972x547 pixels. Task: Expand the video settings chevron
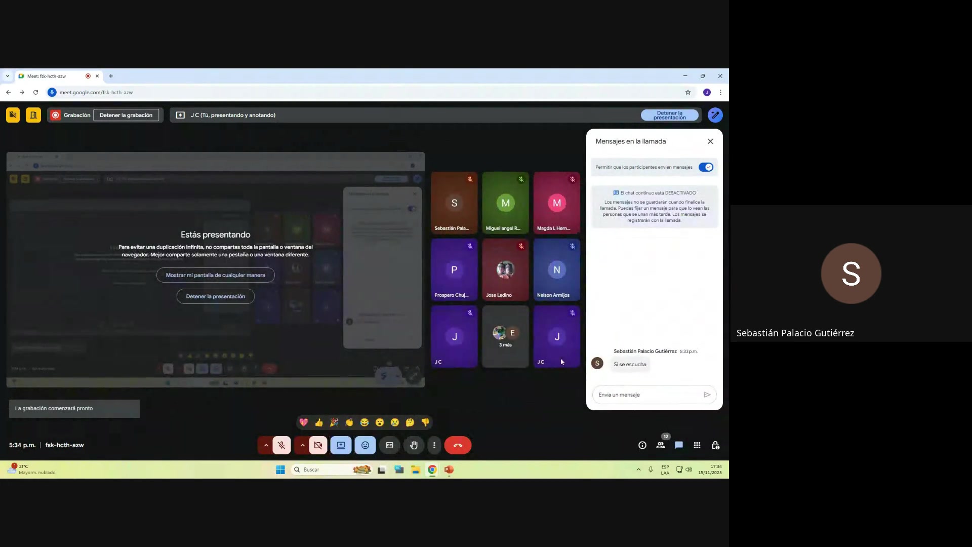click(302, 445)
